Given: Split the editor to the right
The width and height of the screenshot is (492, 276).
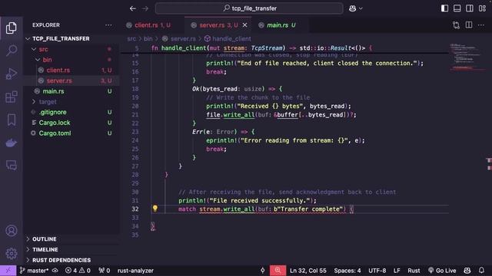Looking at the screenshot, I should [469, 25].
